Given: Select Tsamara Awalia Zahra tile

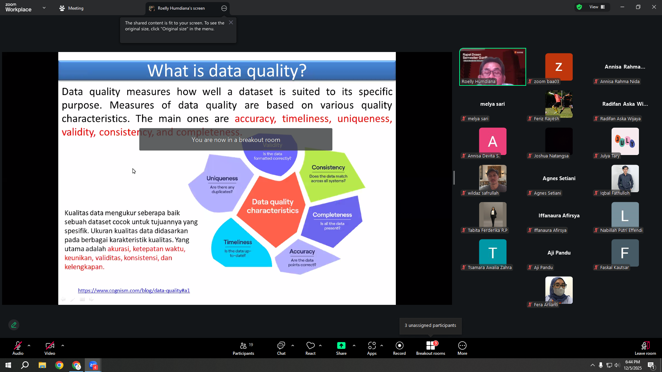Looking at the screenshot, I should pos(492,253).
